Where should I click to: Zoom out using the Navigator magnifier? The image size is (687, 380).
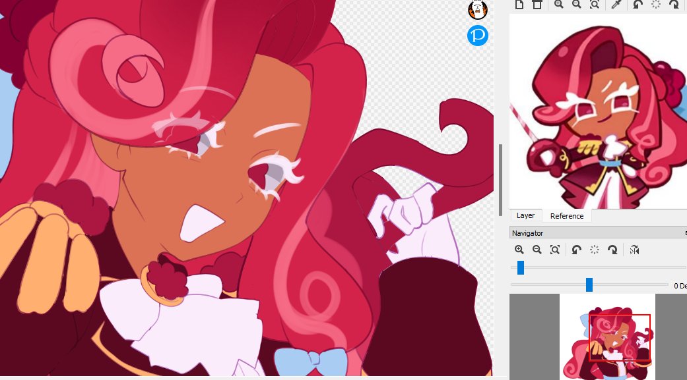click(537, 250)
